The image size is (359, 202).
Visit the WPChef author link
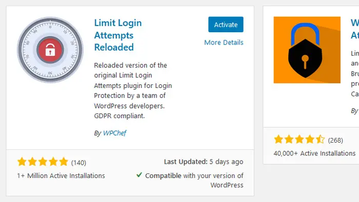(x=114, y=133)
